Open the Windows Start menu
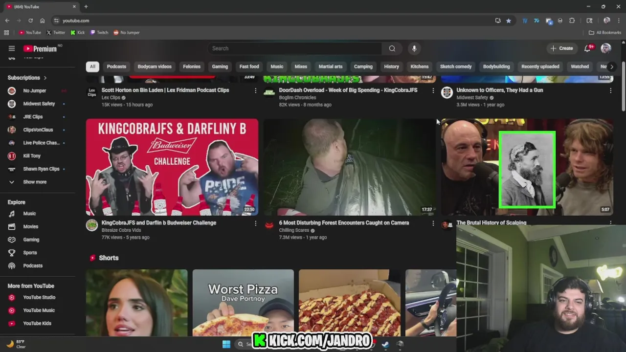Screen dimensions: 626x352 226,344
